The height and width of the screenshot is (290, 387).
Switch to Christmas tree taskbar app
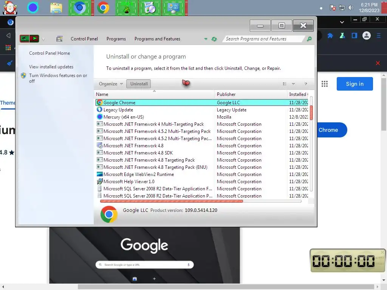click(x=126, y=8)
